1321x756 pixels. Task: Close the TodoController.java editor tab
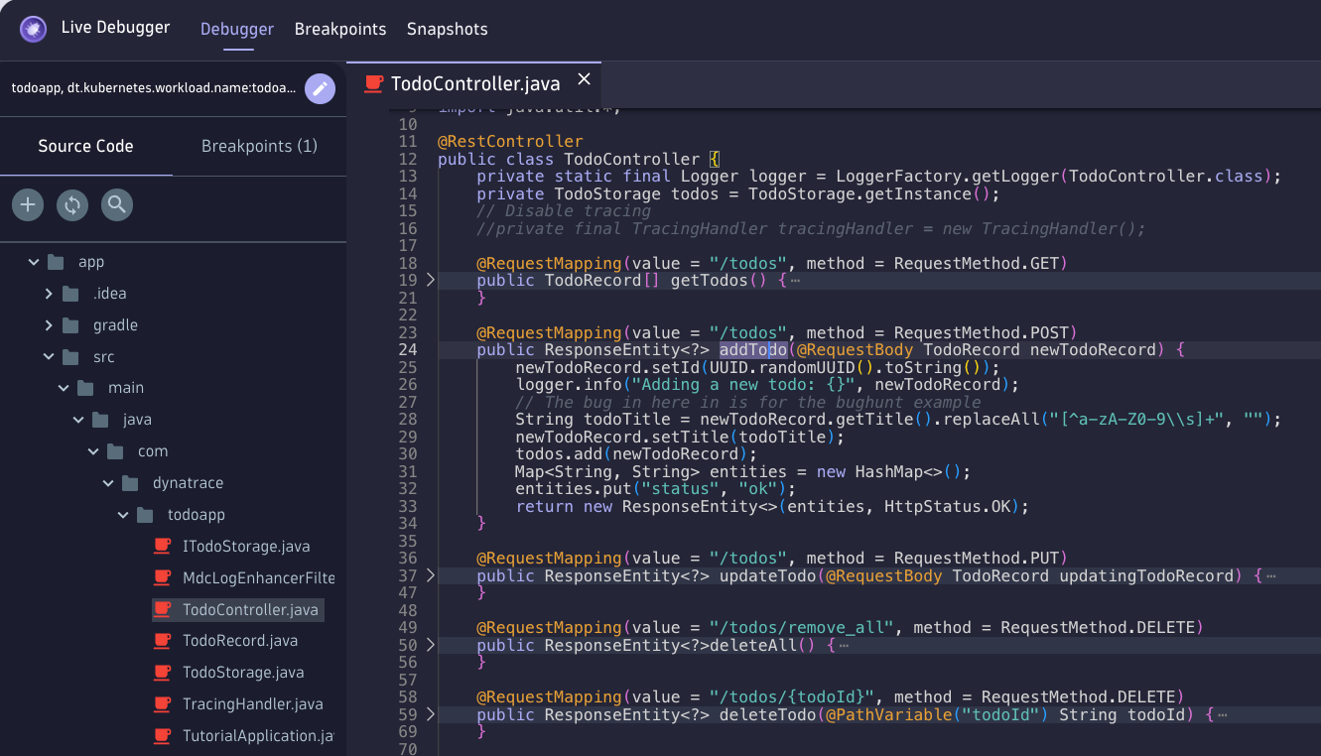(584, 79)
